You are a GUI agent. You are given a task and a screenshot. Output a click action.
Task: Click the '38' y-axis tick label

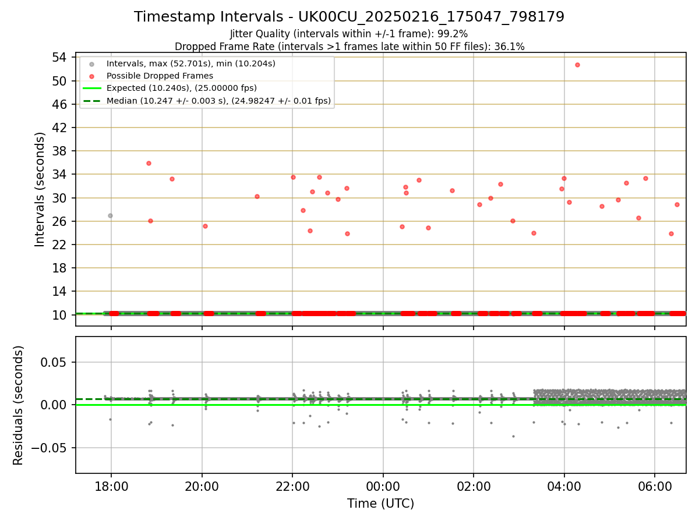click(59, 151)
